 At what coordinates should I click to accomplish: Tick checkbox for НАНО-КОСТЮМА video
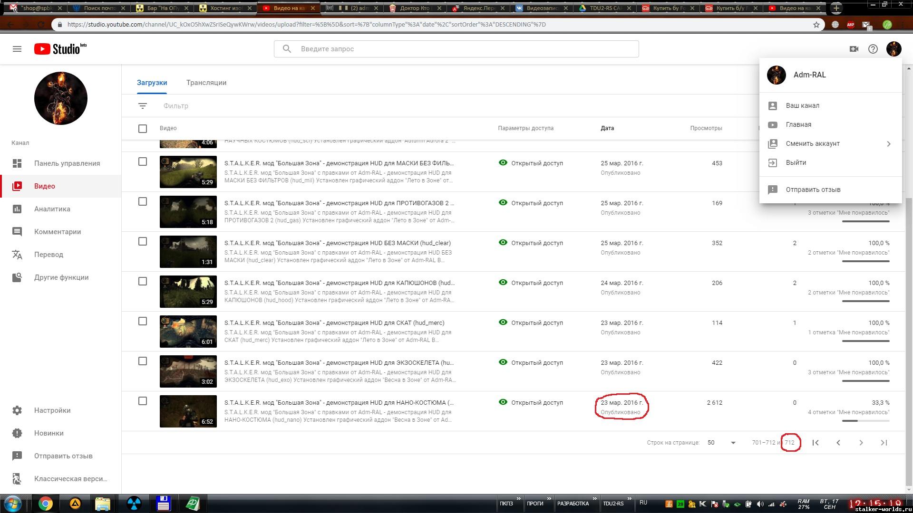(143, 401)
